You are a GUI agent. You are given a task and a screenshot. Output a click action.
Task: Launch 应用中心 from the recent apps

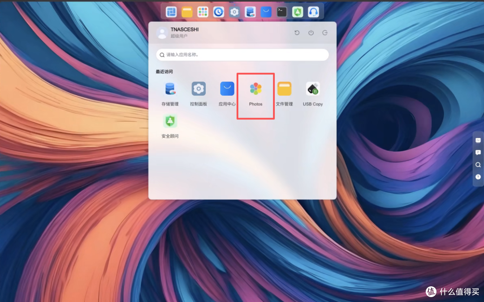tap(227, 94)
